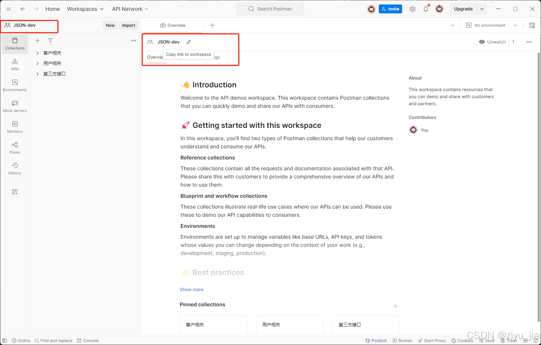Click the Invite button
This screenshot has width=541, height=345.
click(390, 9)
